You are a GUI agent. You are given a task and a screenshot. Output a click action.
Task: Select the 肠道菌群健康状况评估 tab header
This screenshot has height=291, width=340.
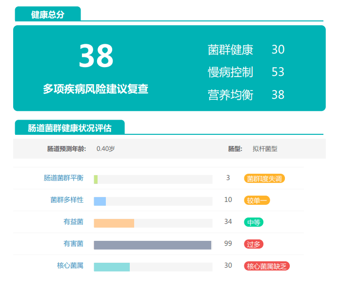click(70, 128)
